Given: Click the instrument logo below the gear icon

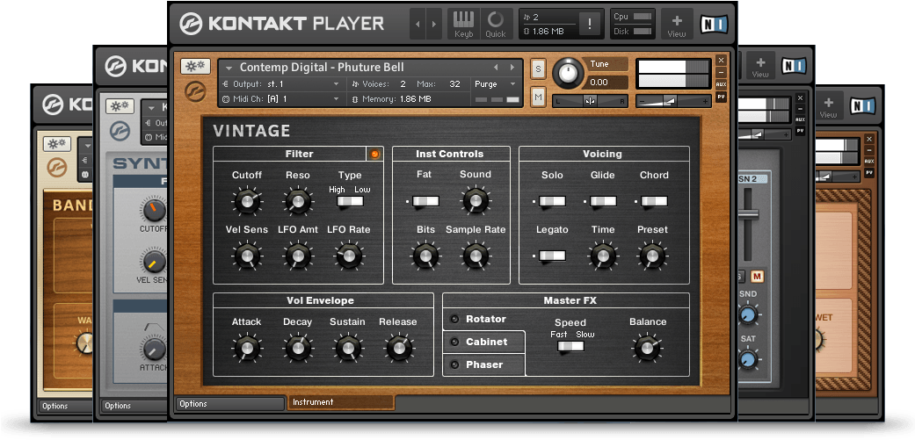Looking at the screenshot, I should 195,91.
